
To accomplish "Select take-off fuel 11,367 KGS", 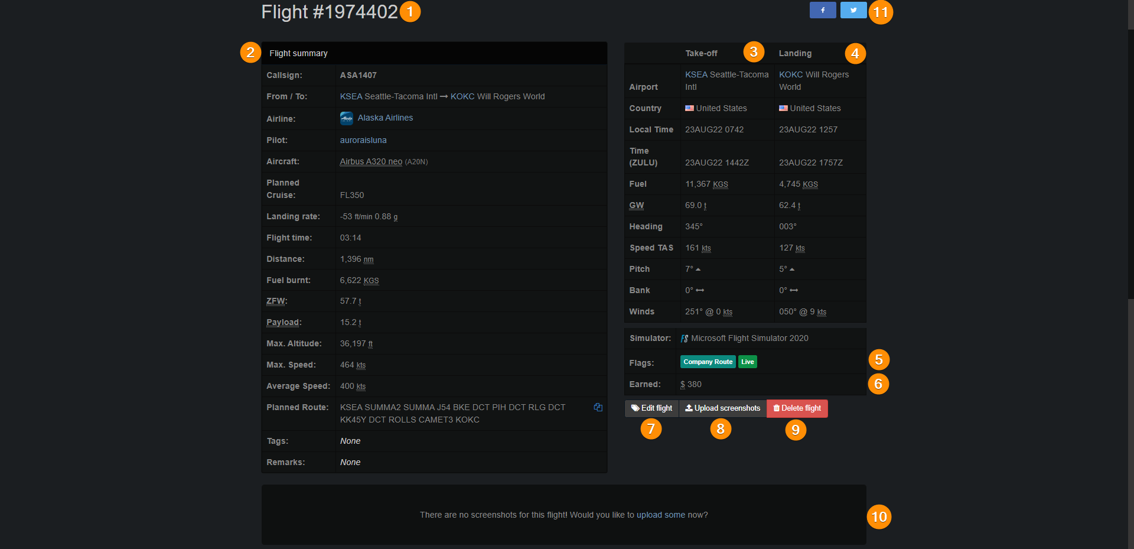I will pyautogui.click(x=706, y=184).
